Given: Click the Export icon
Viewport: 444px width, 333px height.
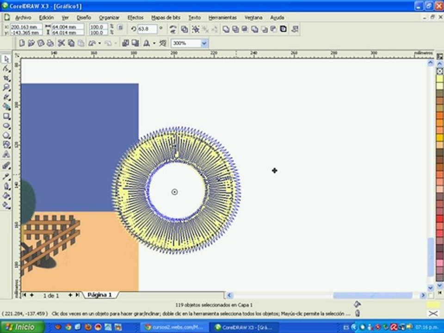Looking at the screenshot, I should pos(135,43).
